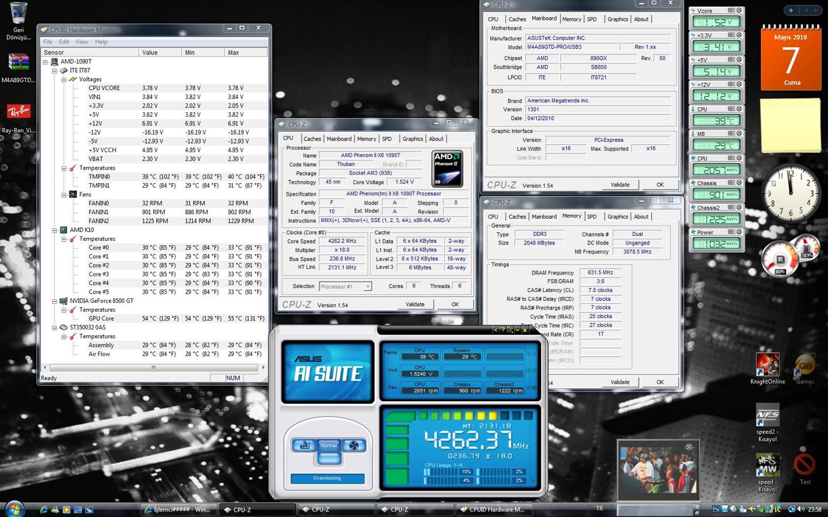Click Validate in the CPU-Z processor window
Image resolution: width=828 pixels, height=517 pixels.
pyautogui.click(x=415, y=305)
